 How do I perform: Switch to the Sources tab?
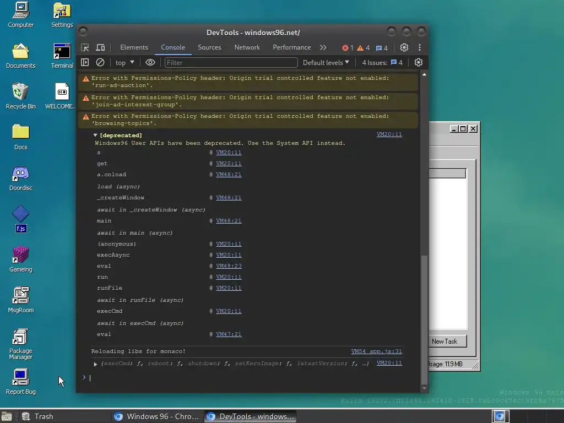click(209, 47)
